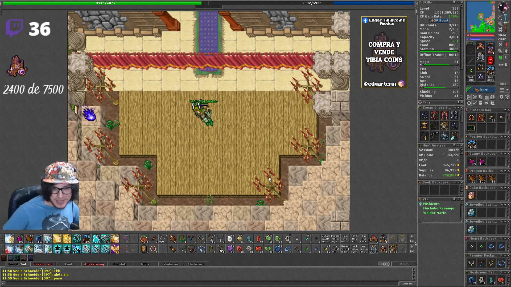Click the levitate 'down' spell icon

(x=67, y=249)
